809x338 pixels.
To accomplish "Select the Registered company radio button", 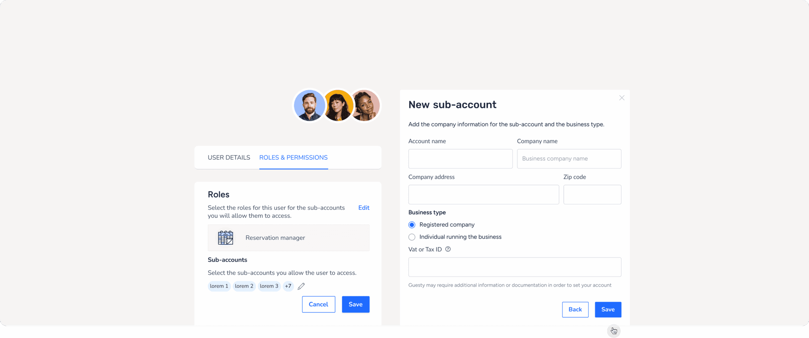I will 412,225.
